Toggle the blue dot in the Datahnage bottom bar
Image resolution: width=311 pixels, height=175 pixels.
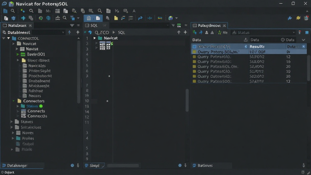click(72, 165)
